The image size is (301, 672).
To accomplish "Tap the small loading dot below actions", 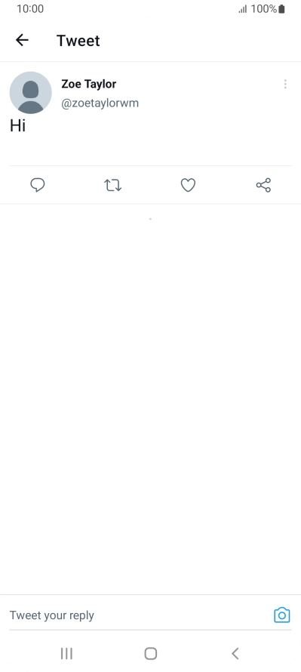I will click(150, 219).
